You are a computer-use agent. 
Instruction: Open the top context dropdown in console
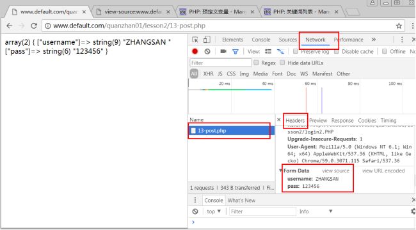tap(214, 211)
